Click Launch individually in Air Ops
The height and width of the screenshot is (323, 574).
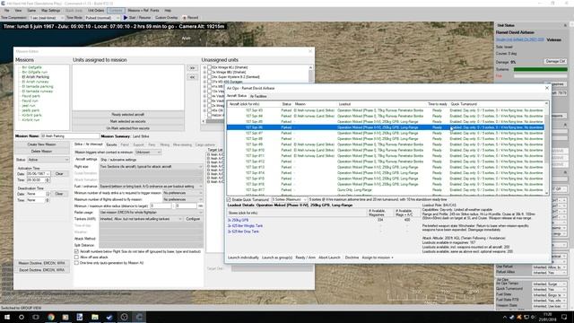pos(243,258)
